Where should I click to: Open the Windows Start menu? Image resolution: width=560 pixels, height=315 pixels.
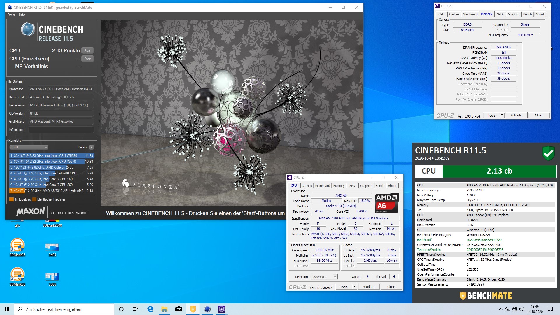[x=7, y=309]
